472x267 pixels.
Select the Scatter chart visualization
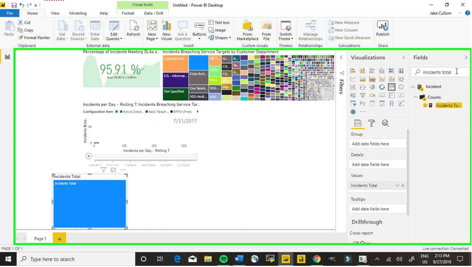(x=362, y=87)
